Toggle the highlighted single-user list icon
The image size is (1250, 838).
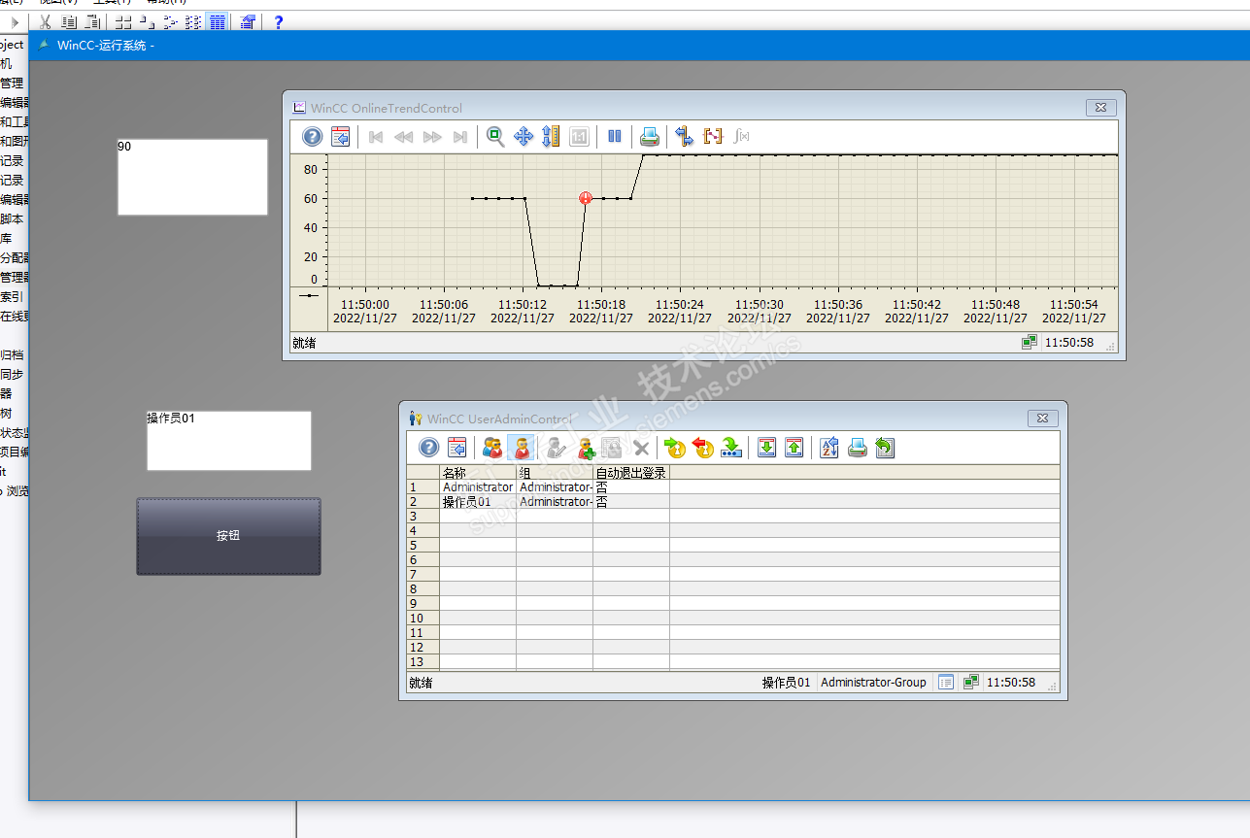tap(521, 448)
